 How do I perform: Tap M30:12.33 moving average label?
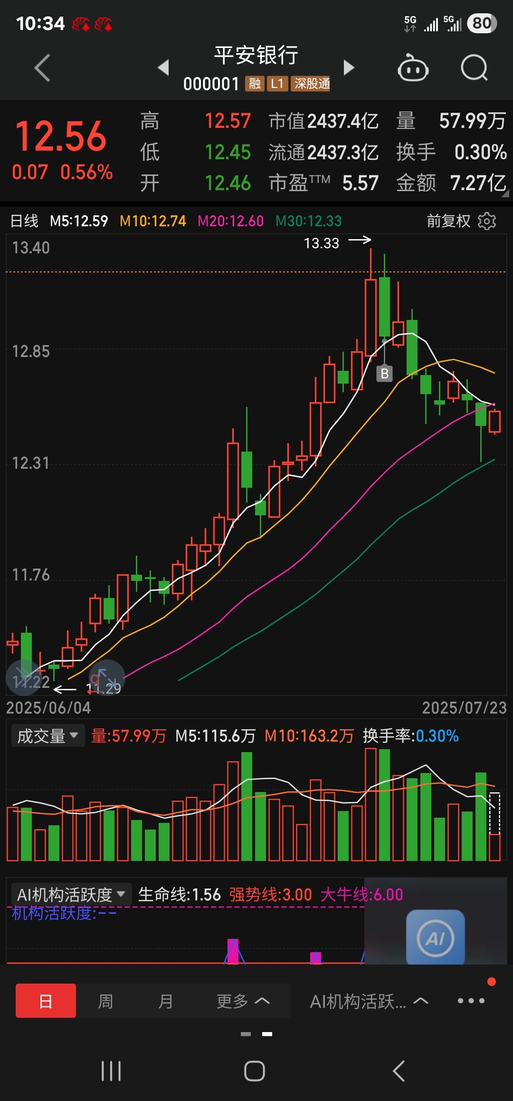pyautogui.click(x=309, y=221)
